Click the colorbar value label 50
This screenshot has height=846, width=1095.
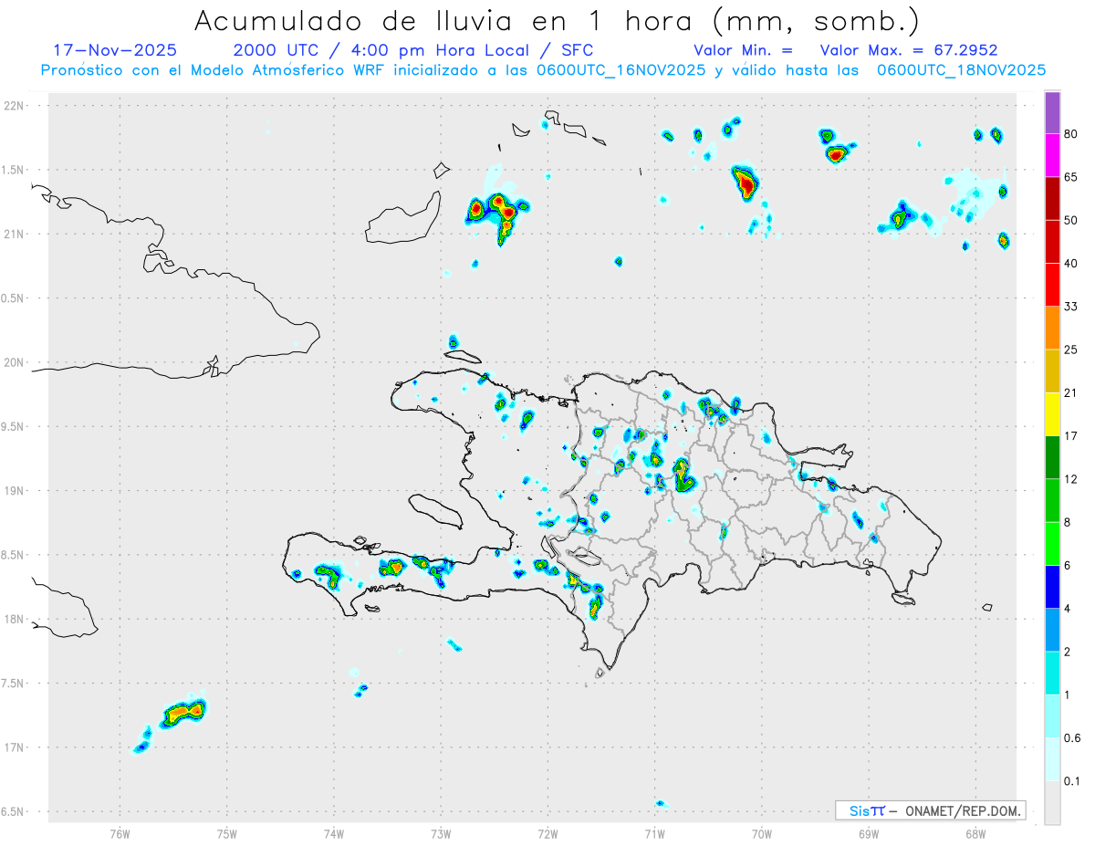[x=1071, y=220]
